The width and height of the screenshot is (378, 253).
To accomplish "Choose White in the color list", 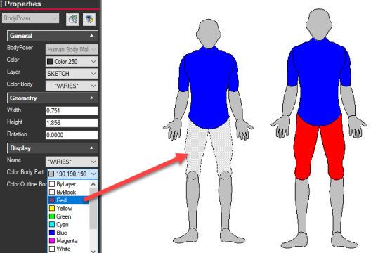I will (x=69, y=249).
